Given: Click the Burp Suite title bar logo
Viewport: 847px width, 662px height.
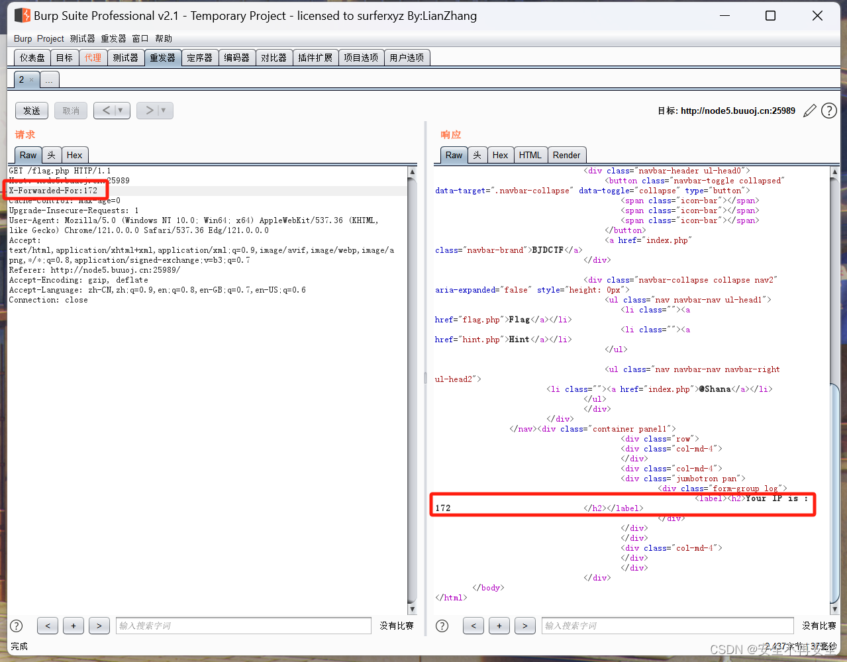Looking at the screenshot, I should (22, 15).
